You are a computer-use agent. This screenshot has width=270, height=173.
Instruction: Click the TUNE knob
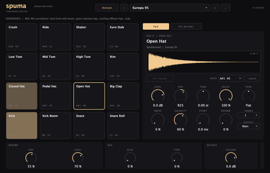point(203,96)
